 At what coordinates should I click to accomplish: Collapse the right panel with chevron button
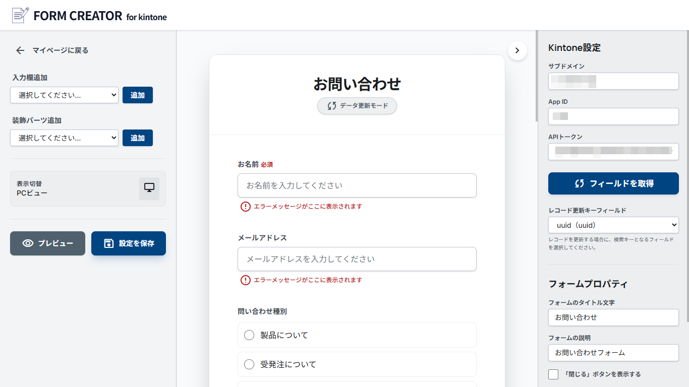click(x=518, y=50)
